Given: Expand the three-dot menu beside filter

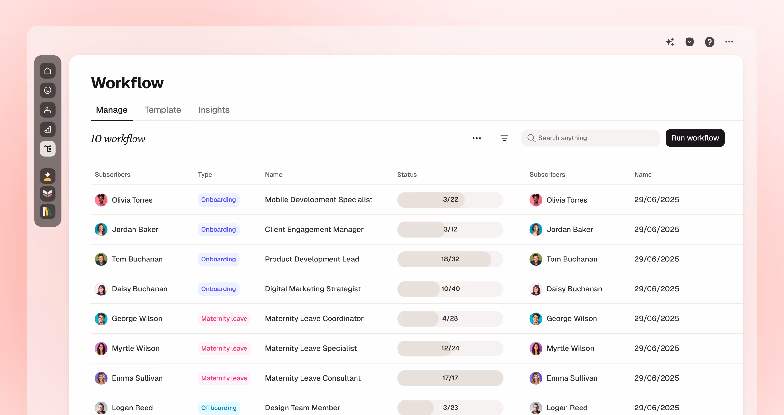Looking at the screenshot, I should pyautogui.click(x=477, y=138).
